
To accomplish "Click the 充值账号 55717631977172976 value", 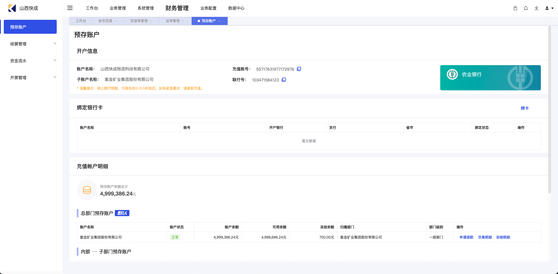I will 275,69.
